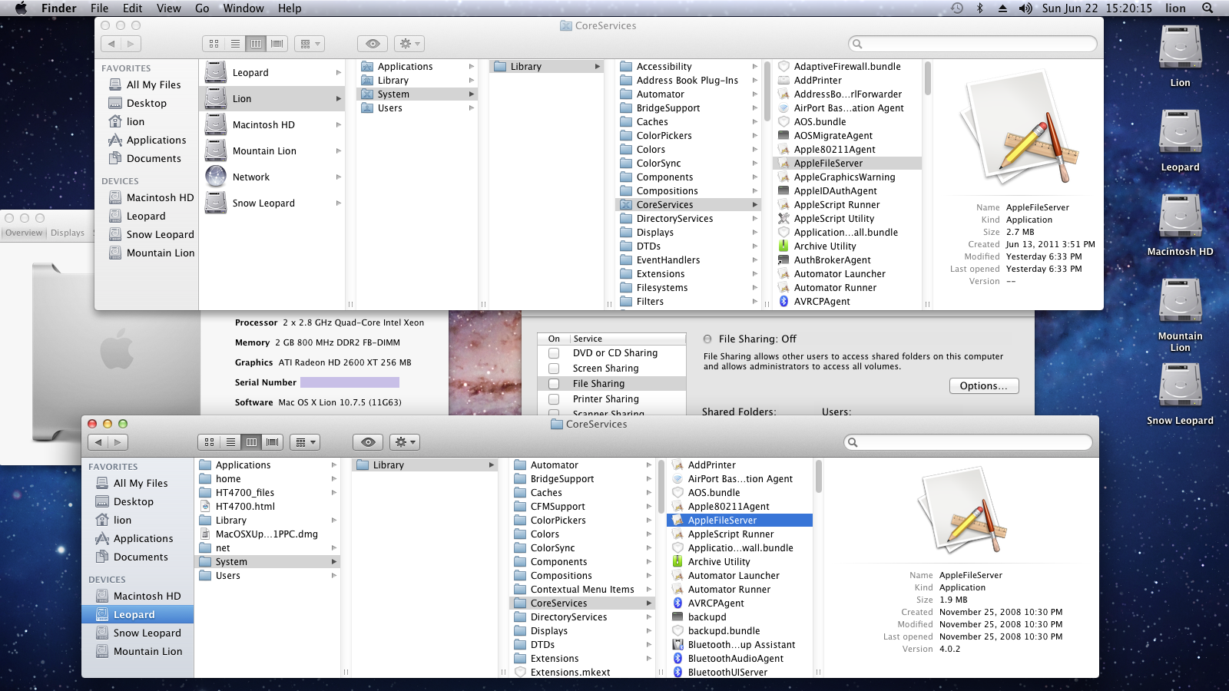The width and height of the screenshot is (1229, 691).
Task: Open the Go menu
Action: (202, 8)
